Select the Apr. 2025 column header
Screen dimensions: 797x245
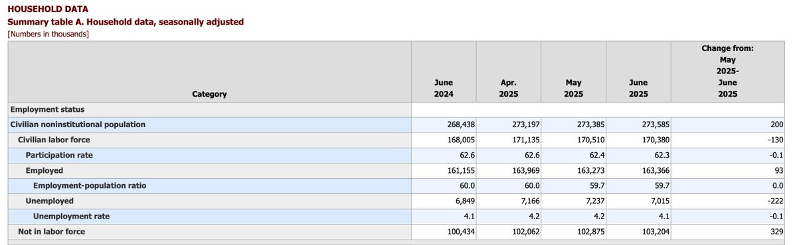coord(509,88)
